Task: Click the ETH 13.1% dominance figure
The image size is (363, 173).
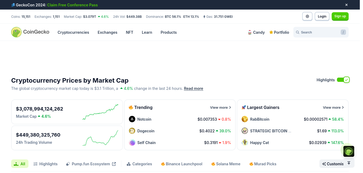Action: (191, 16)
